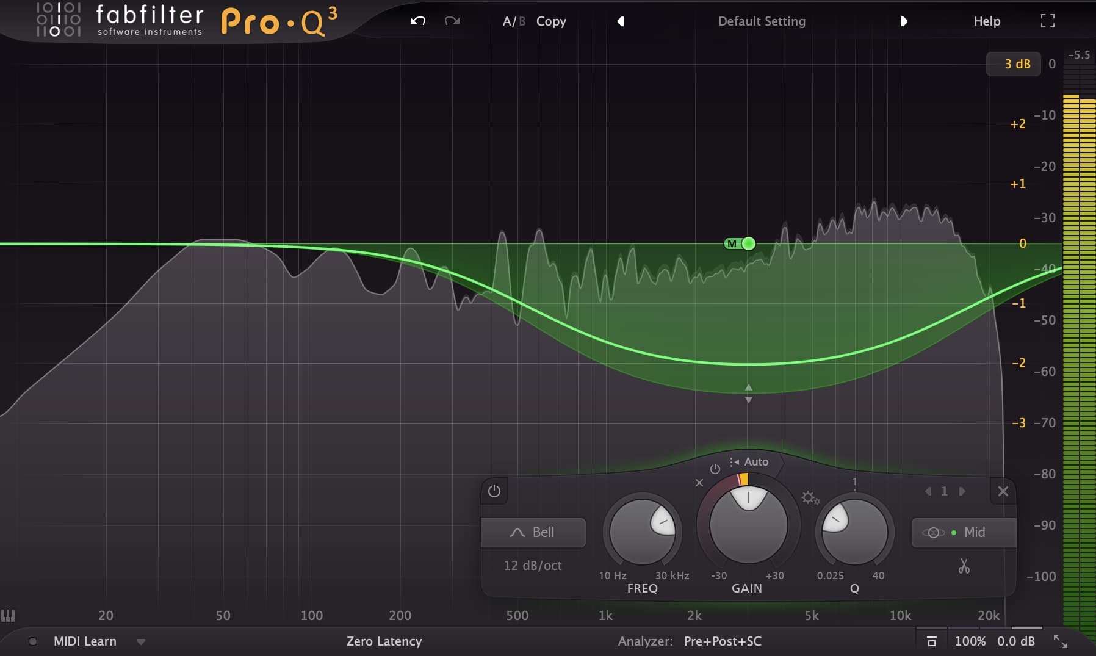Open the Zero Latency processing mode menu
The image size is (1096, 656).
384,641
